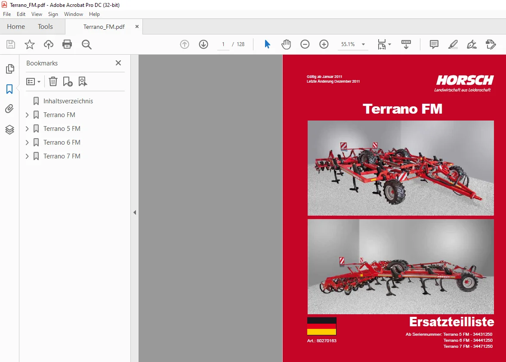
Task: Zoom out with minus icon
Action: [x=305, y=44]
